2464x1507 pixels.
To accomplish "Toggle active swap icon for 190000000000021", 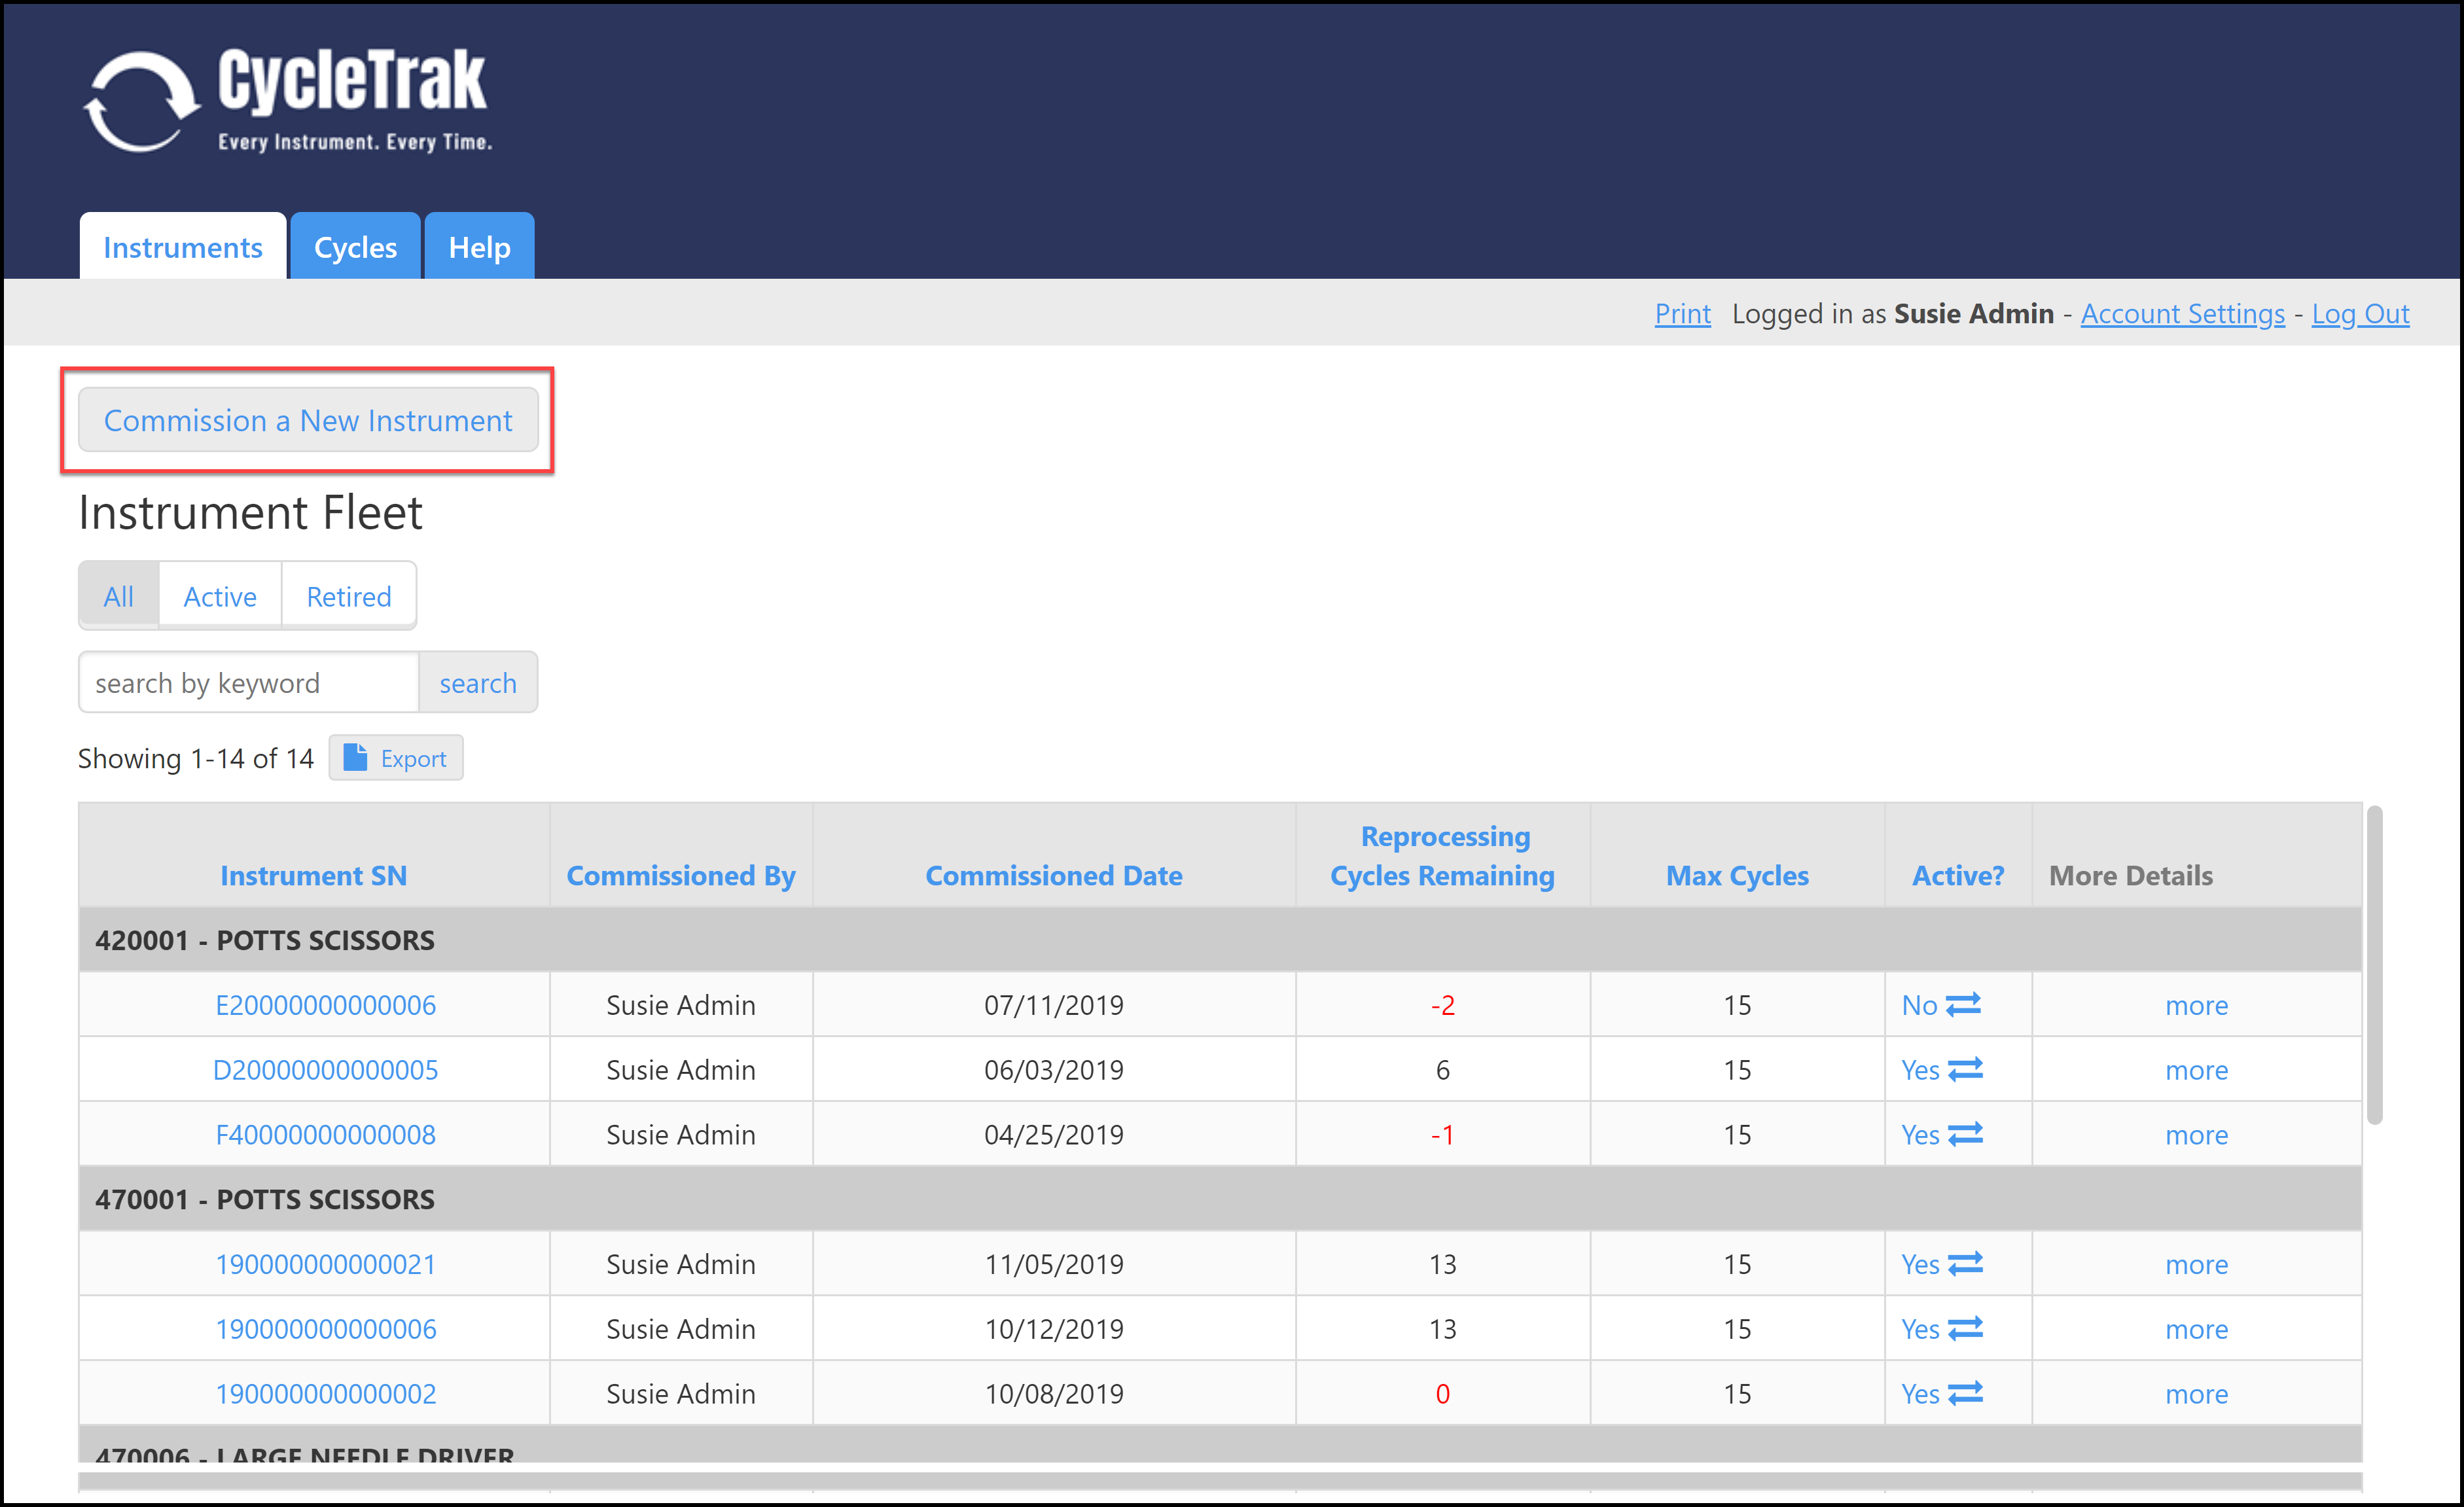I will pyautogui.click(x=1965, y=1264).
